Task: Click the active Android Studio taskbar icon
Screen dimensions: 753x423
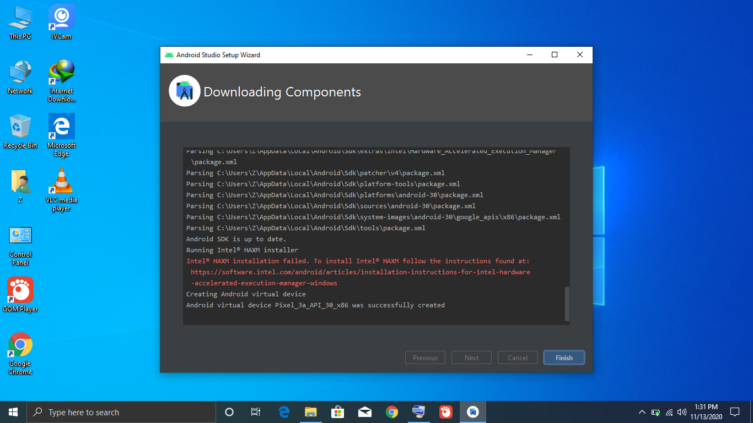Action: click(473, 412)
